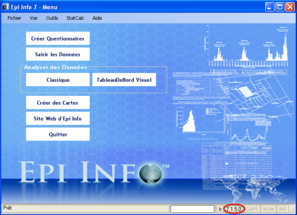Click the Quitter button

(x=58, y=134)
